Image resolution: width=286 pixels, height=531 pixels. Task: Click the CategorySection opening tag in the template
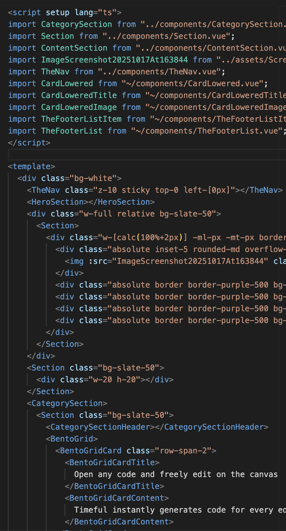(67, 403)
